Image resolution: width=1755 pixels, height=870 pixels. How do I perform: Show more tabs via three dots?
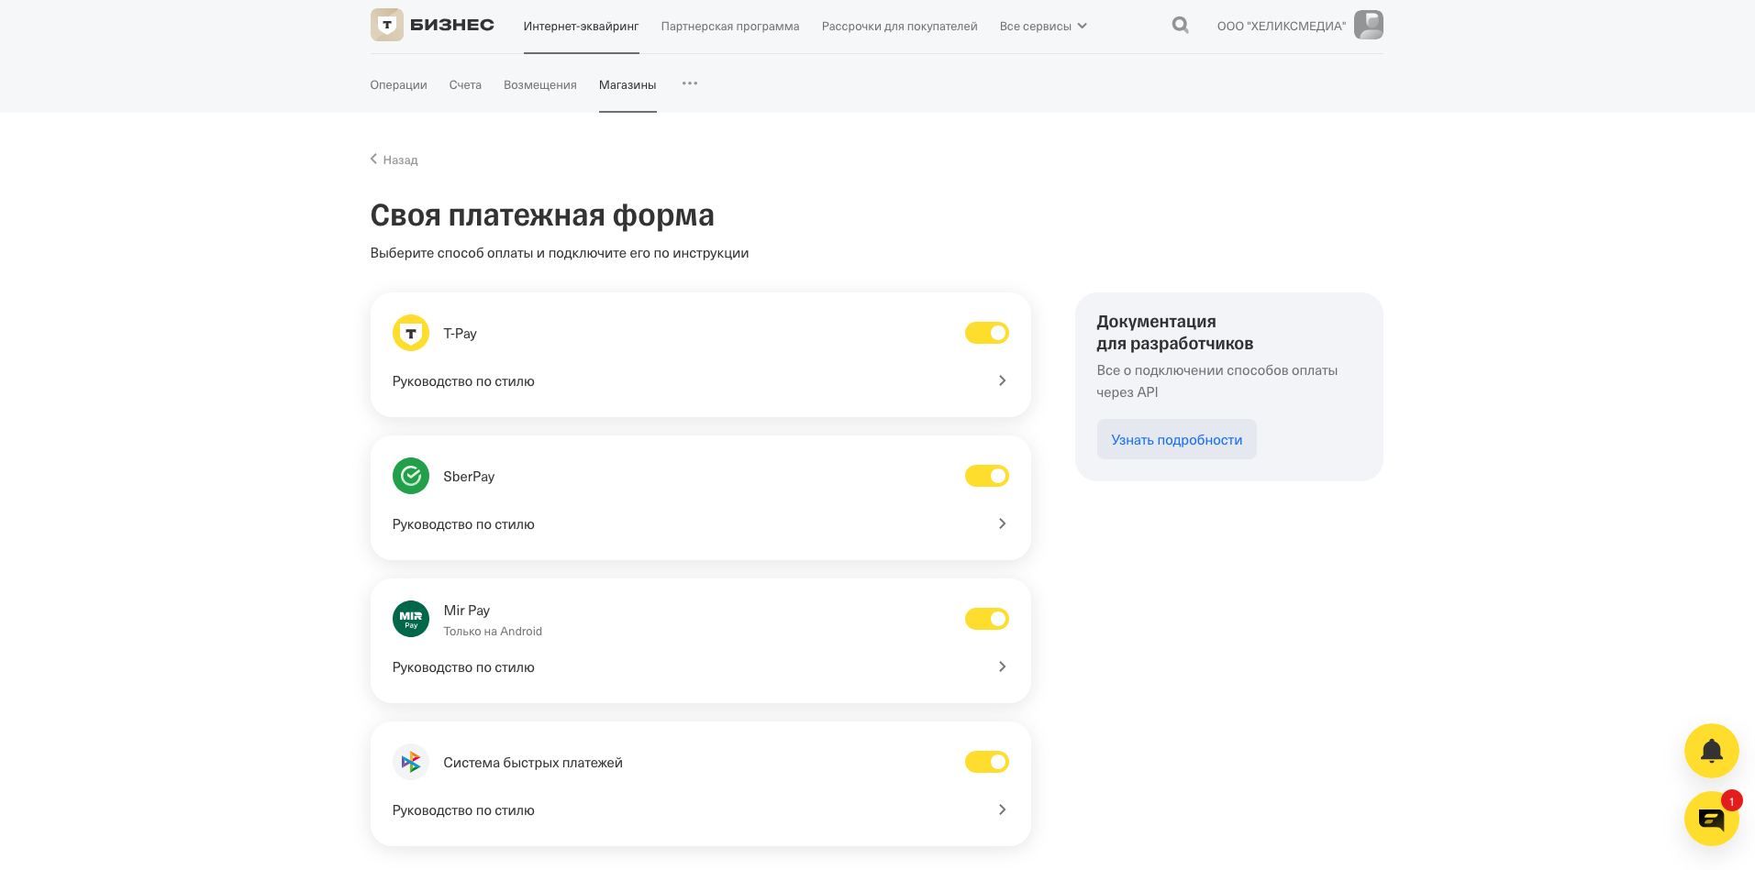690,83
